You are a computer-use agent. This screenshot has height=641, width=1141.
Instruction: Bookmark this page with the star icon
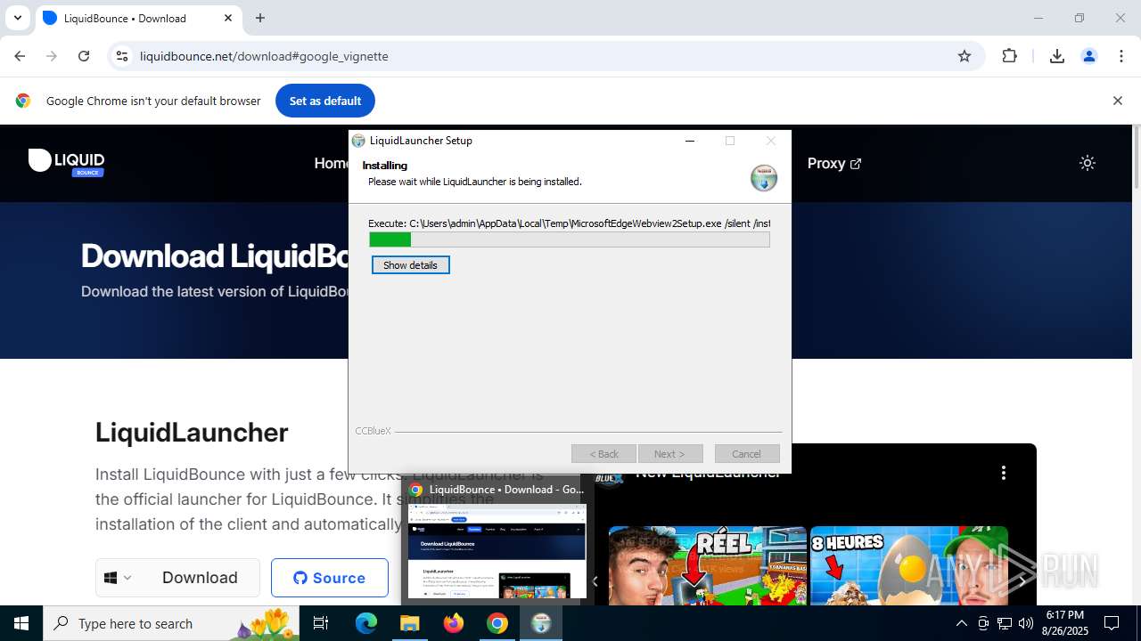point(965,56)
